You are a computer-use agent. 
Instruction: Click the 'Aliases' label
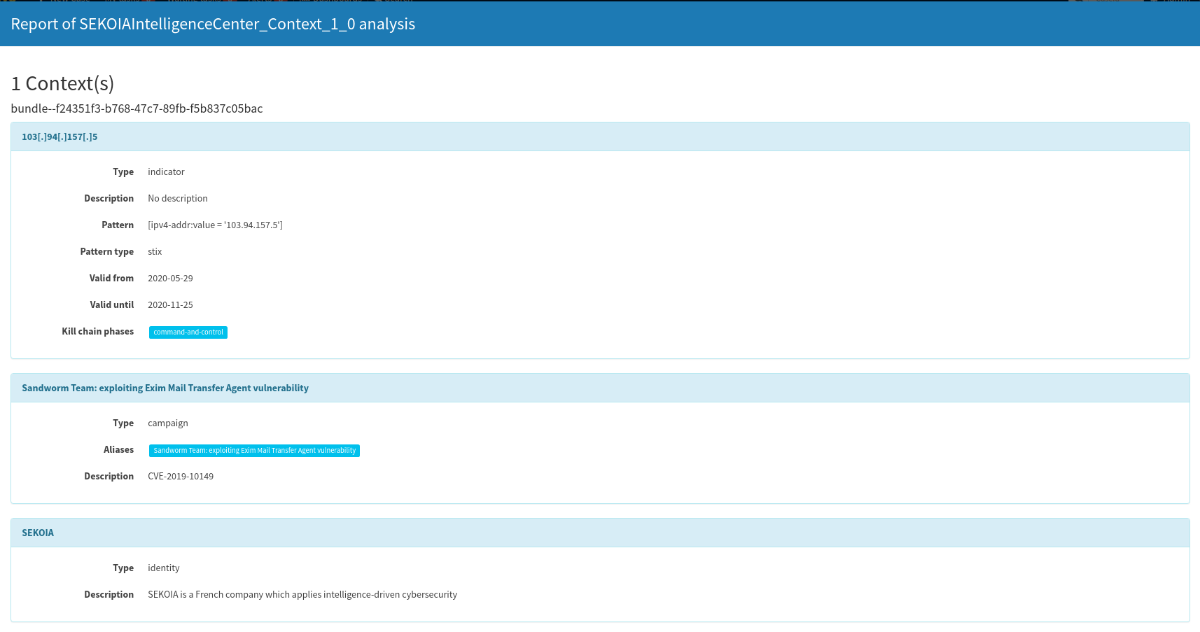tap(118, 449)
